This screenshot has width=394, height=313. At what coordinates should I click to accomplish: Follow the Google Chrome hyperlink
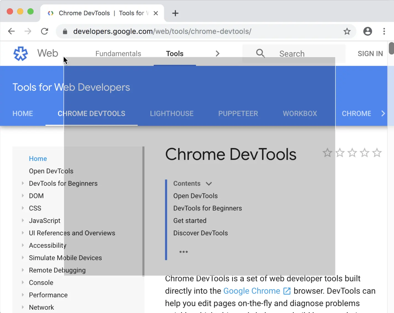(x=252, y=291)
